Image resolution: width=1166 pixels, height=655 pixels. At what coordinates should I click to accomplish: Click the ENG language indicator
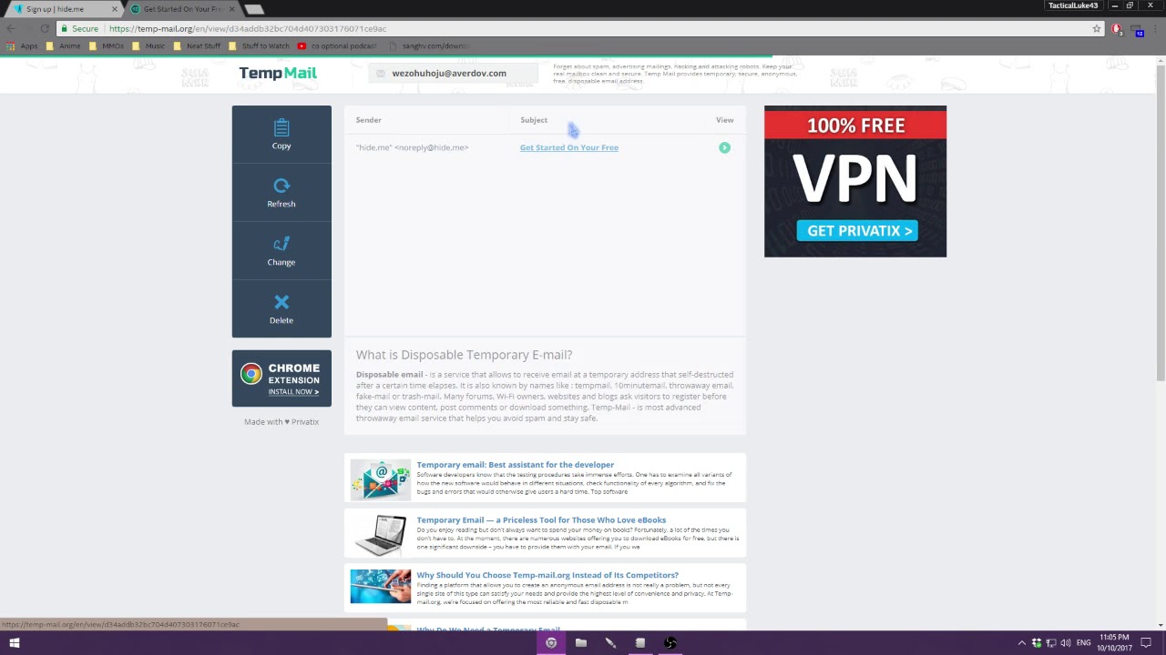1084,643
